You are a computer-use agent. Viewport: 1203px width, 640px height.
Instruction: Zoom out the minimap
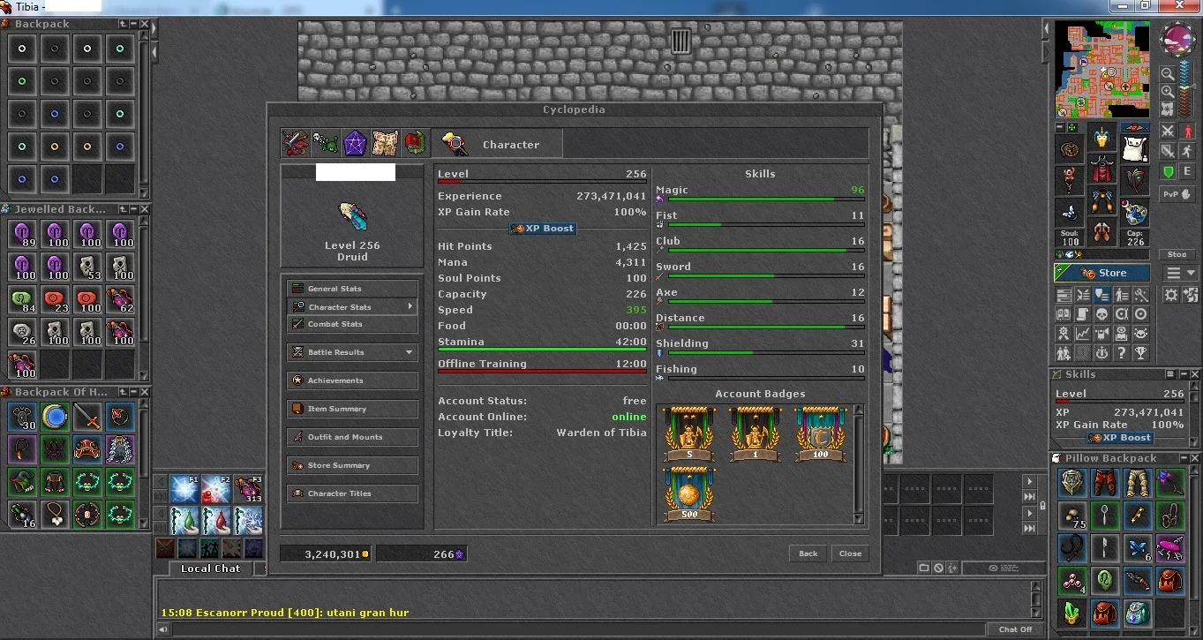(x=1168, y=75)
